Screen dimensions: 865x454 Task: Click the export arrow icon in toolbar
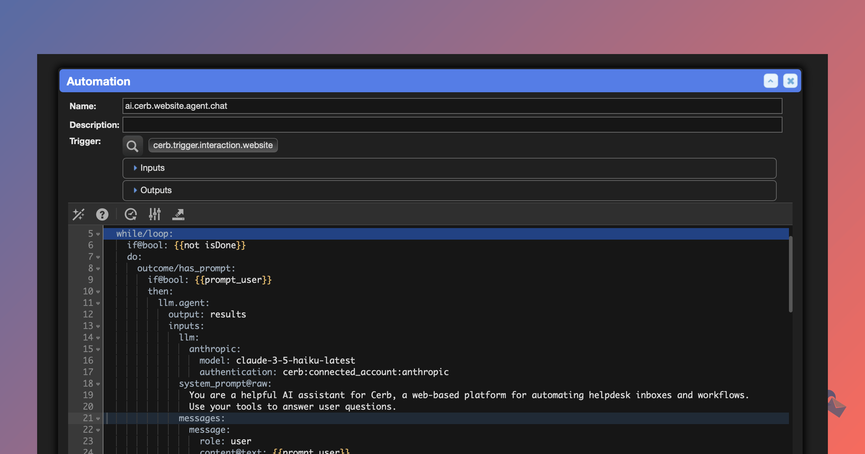[178, 214]
